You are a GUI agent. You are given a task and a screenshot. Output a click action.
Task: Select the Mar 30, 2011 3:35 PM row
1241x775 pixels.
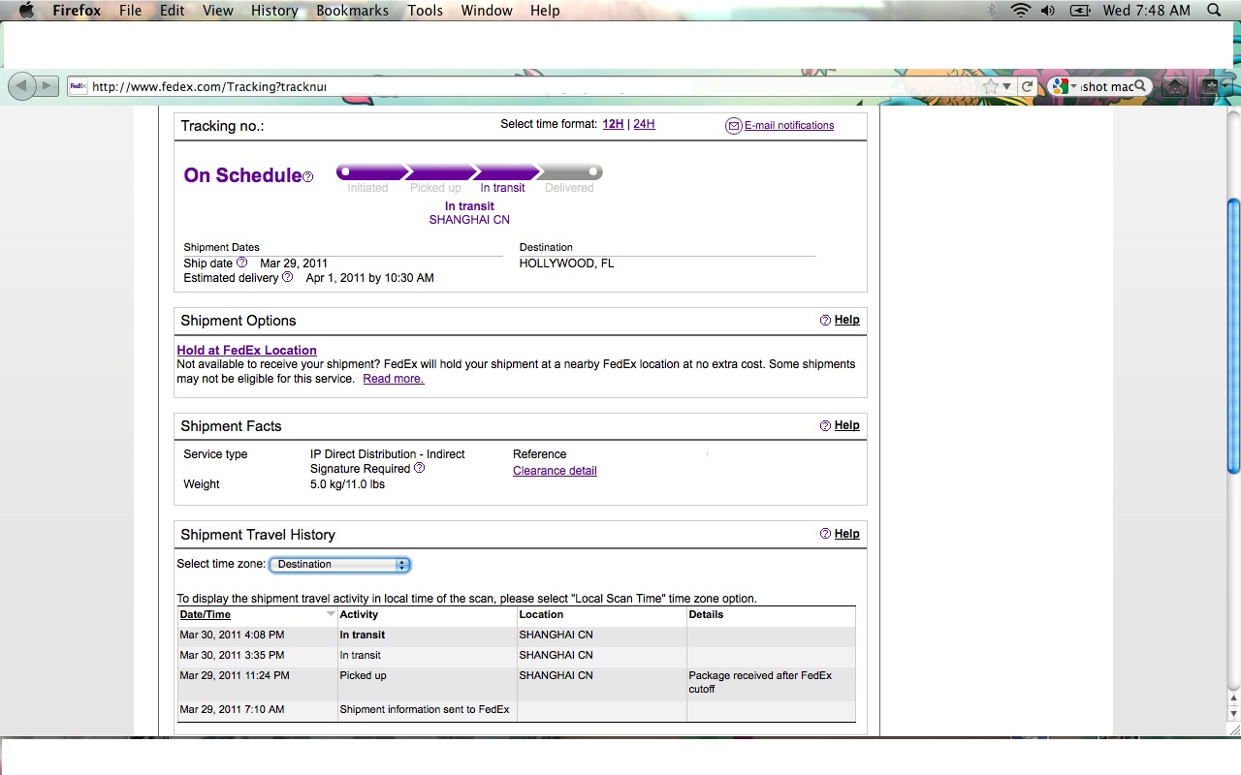517,656
